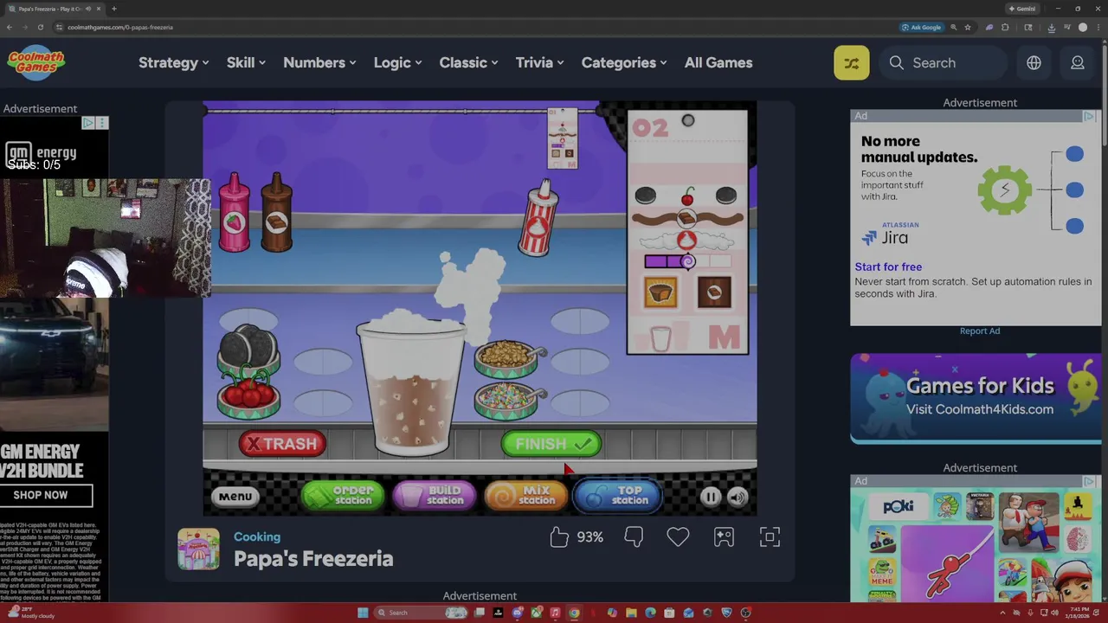Expand the Categories menu
This screenshot has width=1108, height=623.
click(x=624, y=62)
